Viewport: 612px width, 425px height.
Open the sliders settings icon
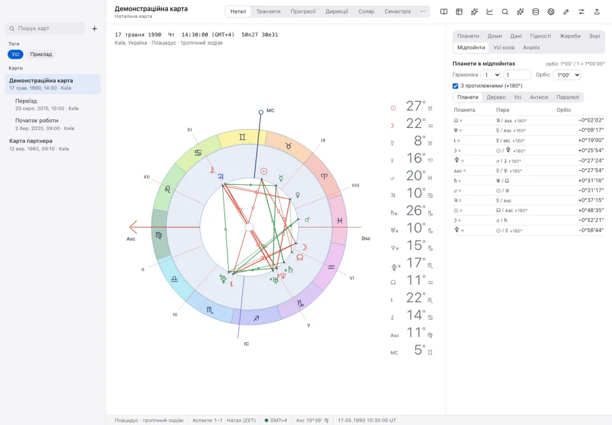pos(581,11)
